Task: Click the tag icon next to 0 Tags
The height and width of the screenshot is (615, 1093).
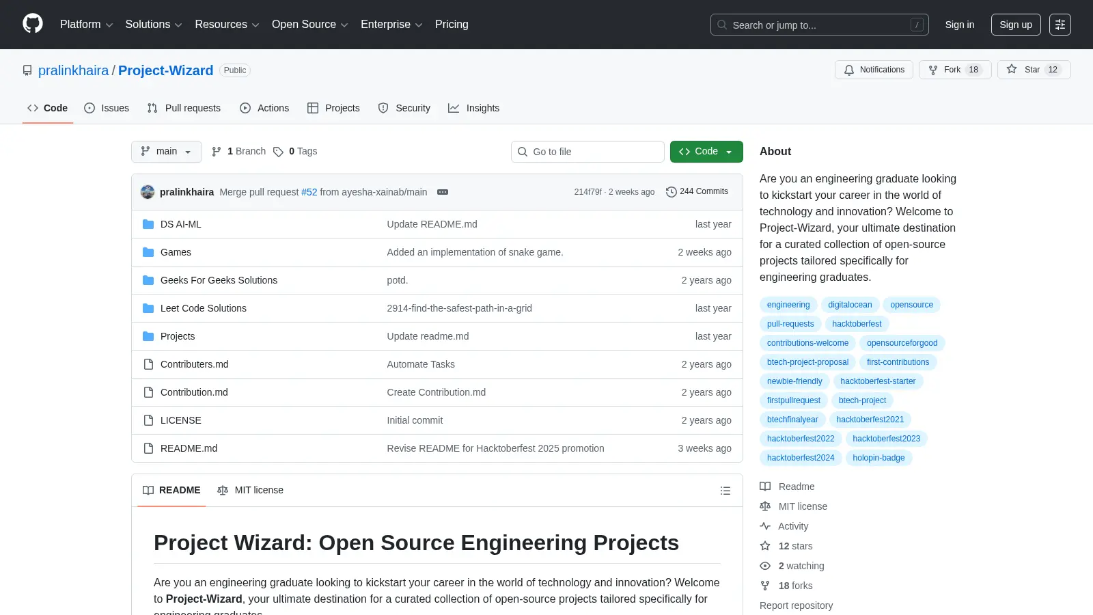Action: pyautogui.click(x=278, y=152)
